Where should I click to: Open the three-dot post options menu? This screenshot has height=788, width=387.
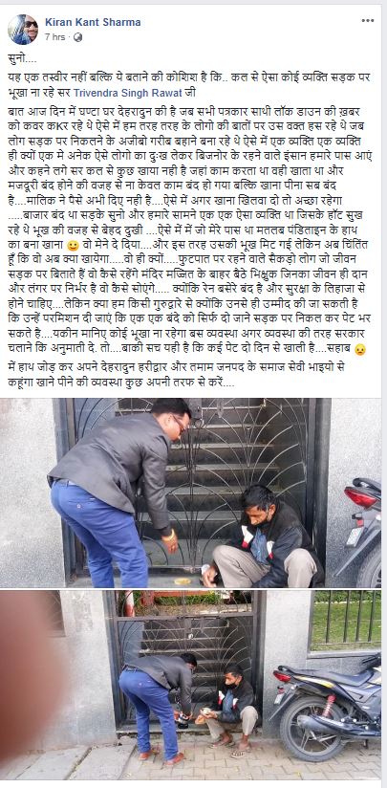pyautogui.click(x=368, y=21)
